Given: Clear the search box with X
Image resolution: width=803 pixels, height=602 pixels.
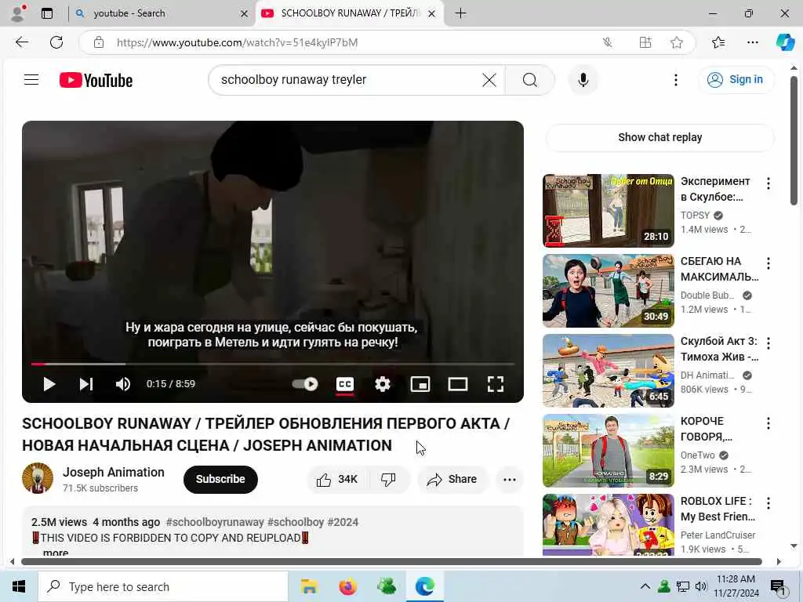Looking at the screenshot, I should click(489, 80).
